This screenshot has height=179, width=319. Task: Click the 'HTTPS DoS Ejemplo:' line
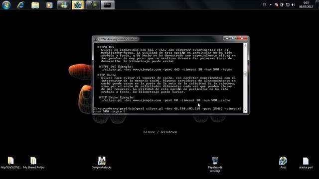tap(116, 67)
